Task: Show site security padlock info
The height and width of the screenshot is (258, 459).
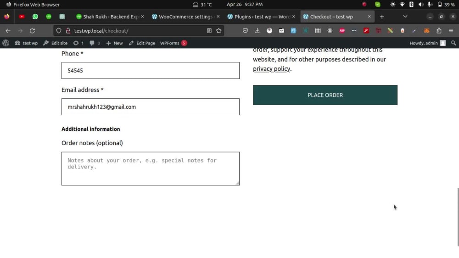Action: [x=68, y=31]
